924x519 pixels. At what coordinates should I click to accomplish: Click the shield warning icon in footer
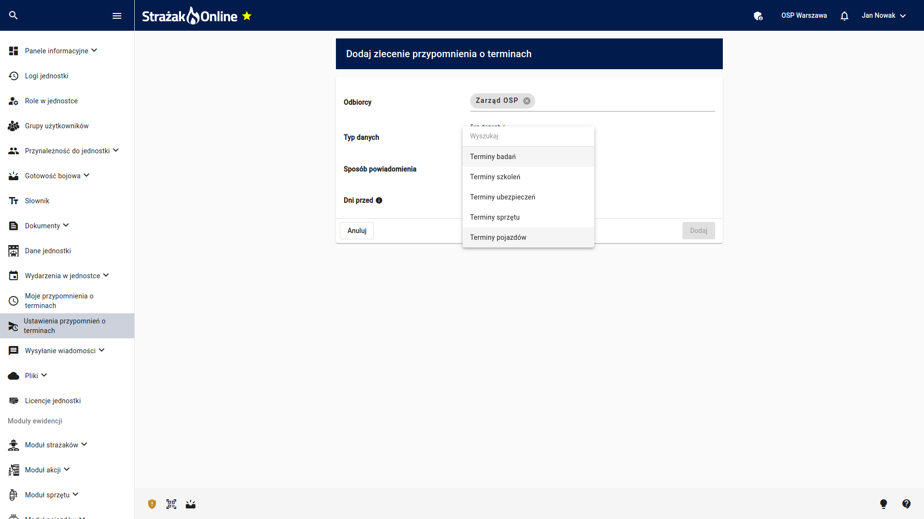click(152, 504)
